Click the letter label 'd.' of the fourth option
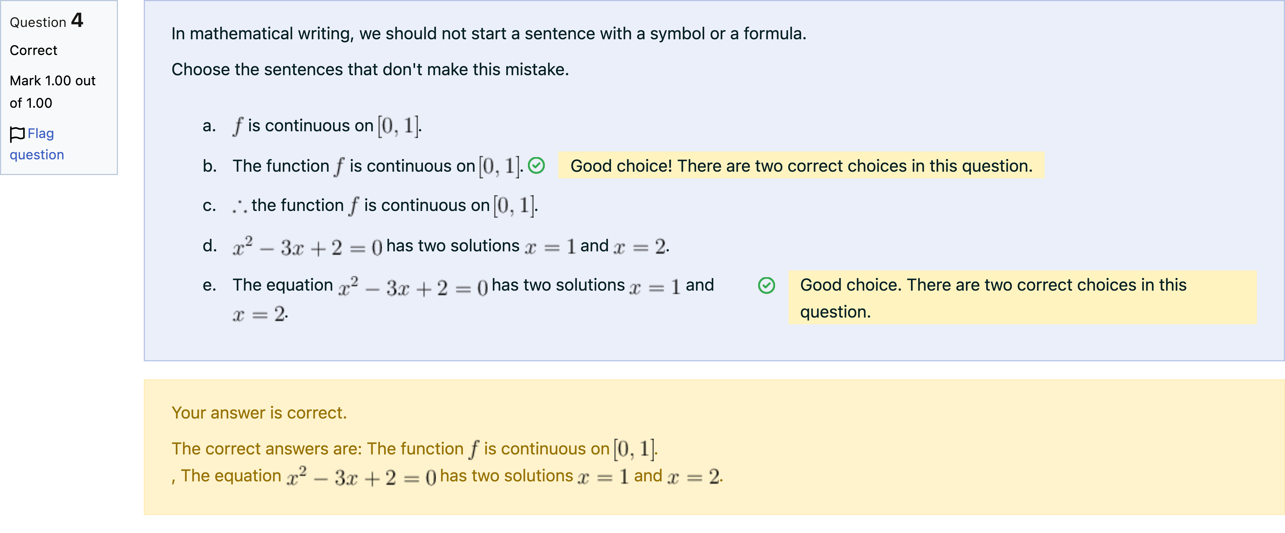The width and height of the screenshot is (1285, 533). pos(209,245)
